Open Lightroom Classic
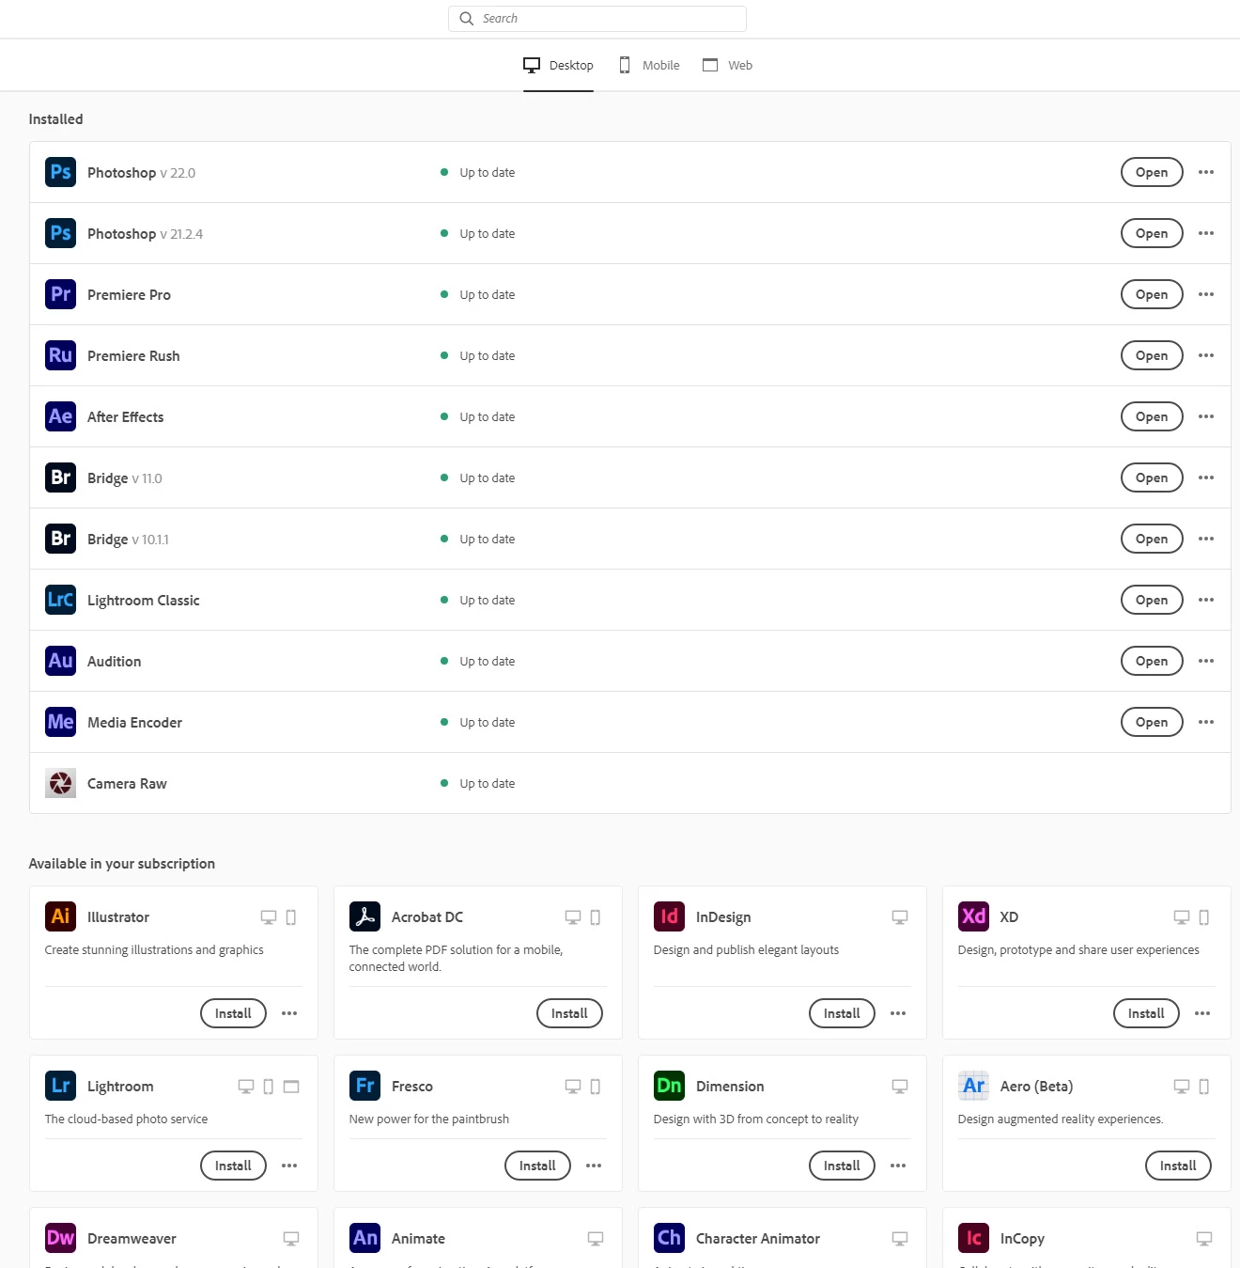This screenshot has width=1240, height=1268. [x=1152, y=600]
